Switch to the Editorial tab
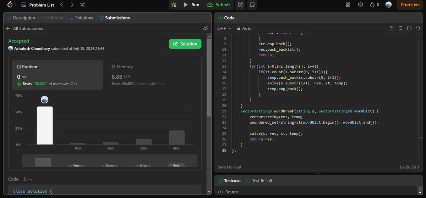This screenshot has width=426, height=198. tap(52, 18)
